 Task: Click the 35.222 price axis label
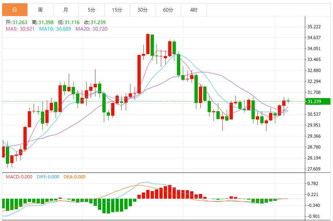pos(314,27)
